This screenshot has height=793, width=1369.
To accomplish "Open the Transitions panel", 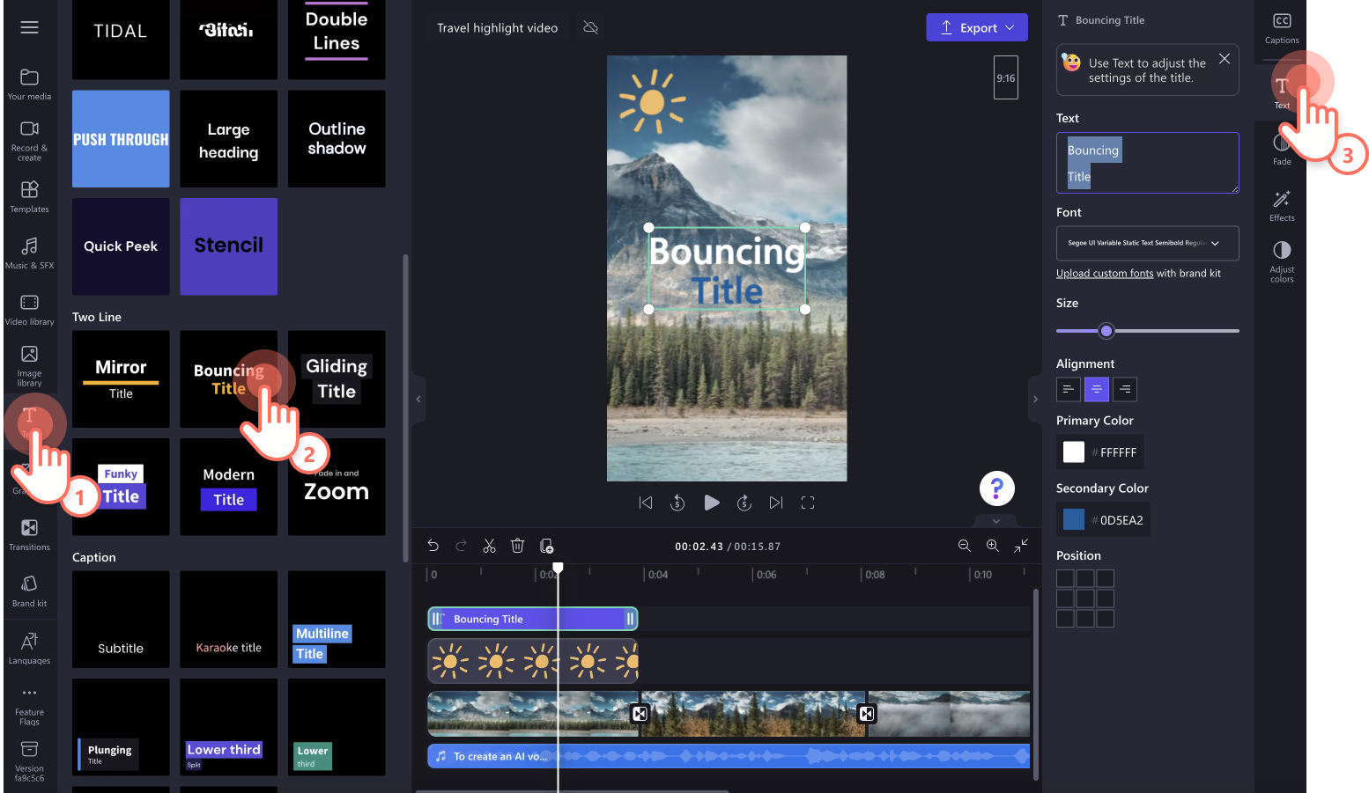I will coord(29,535).
